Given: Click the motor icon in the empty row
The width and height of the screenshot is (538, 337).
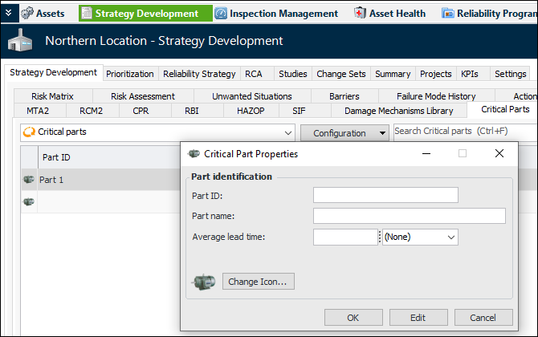Looking at the screenshot, I should [x=29, y=201].
